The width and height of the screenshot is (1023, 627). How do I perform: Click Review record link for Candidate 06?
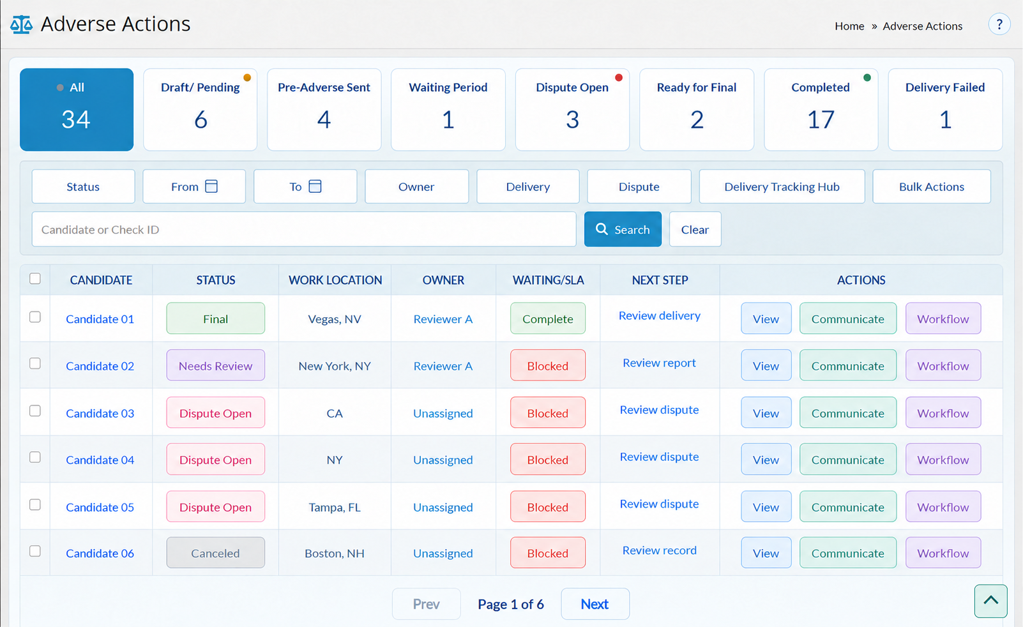(660, 550)
